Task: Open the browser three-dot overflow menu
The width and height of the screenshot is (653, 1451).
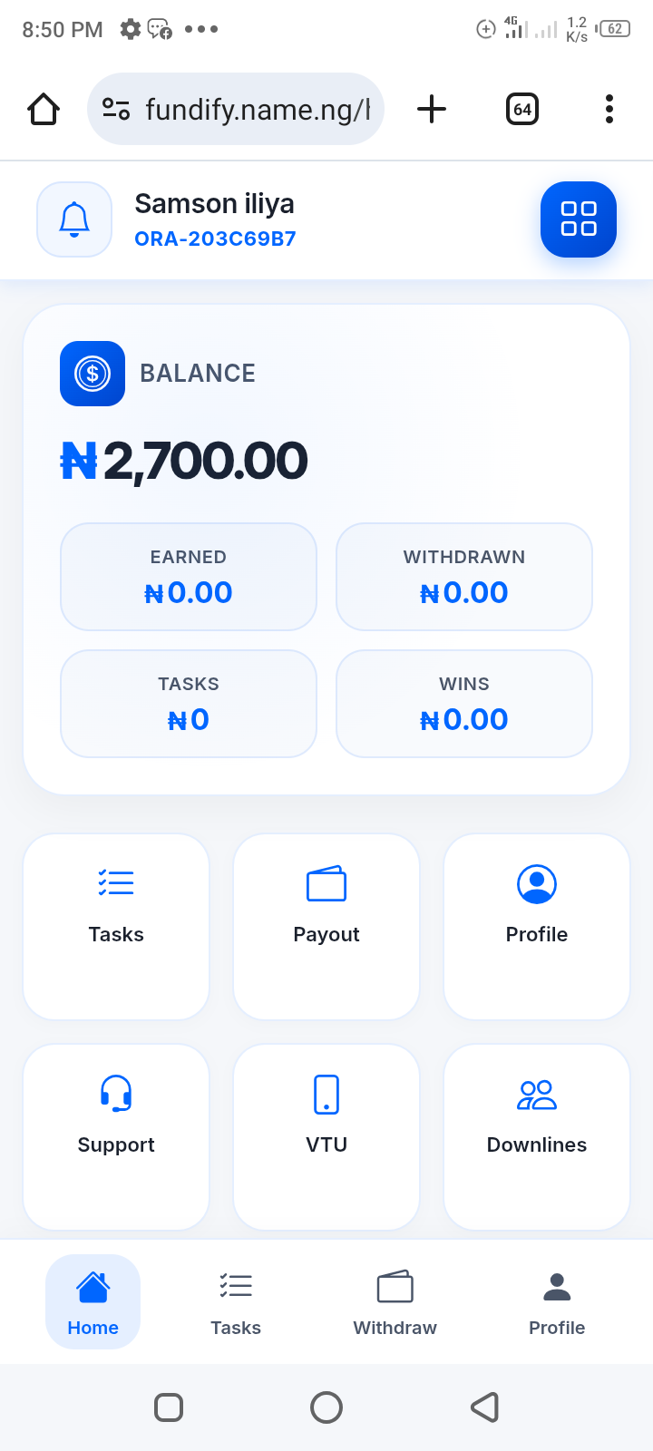Action: pyautogui.click(x=609, y=110)
